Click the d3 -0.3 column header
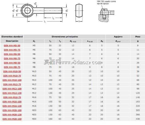 pos(73,41)
